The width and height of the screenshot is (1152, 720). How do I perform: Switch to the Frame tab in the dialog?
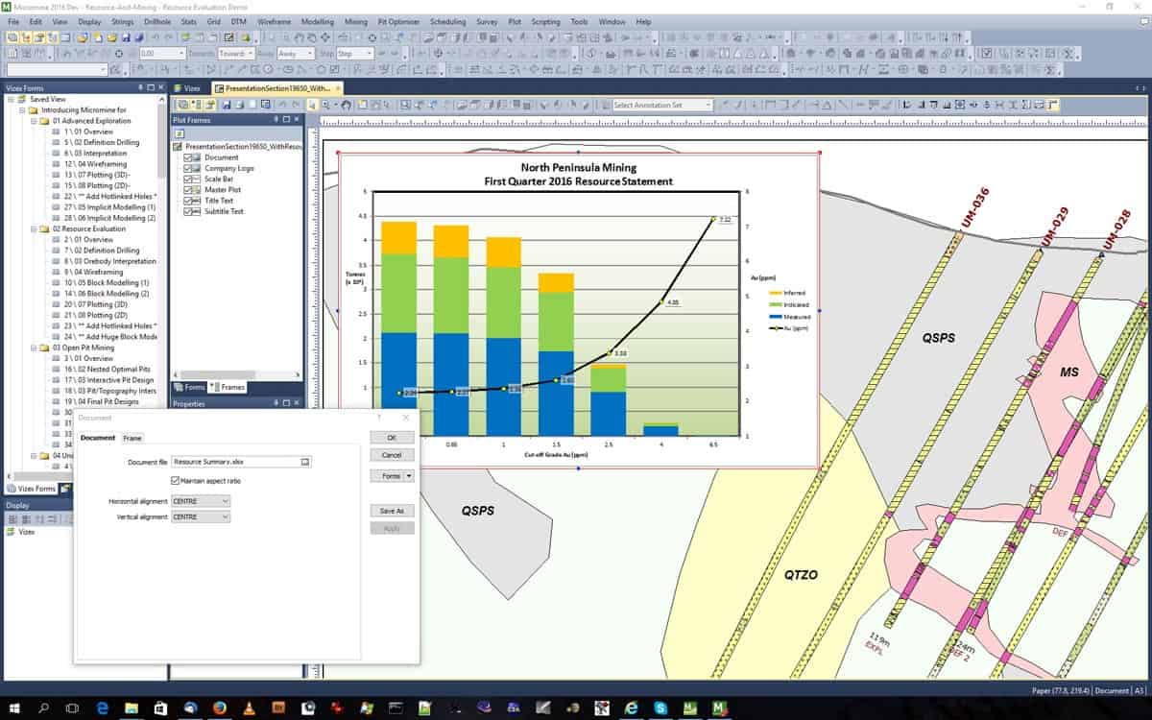pyautogui.click(x=132, y=438)
